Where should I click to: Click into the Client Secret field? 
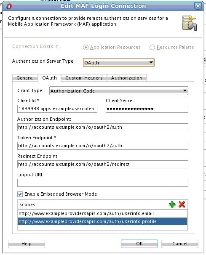coord(147,109)
